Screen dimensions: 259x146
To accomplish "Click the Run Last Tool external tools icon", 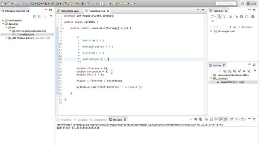I will 45,3.
